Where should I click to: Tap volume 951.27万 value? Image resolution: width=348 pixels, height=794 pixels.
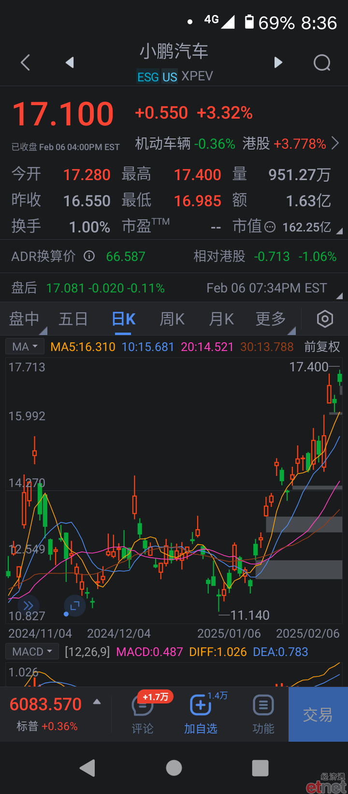(x=300, y=174)
